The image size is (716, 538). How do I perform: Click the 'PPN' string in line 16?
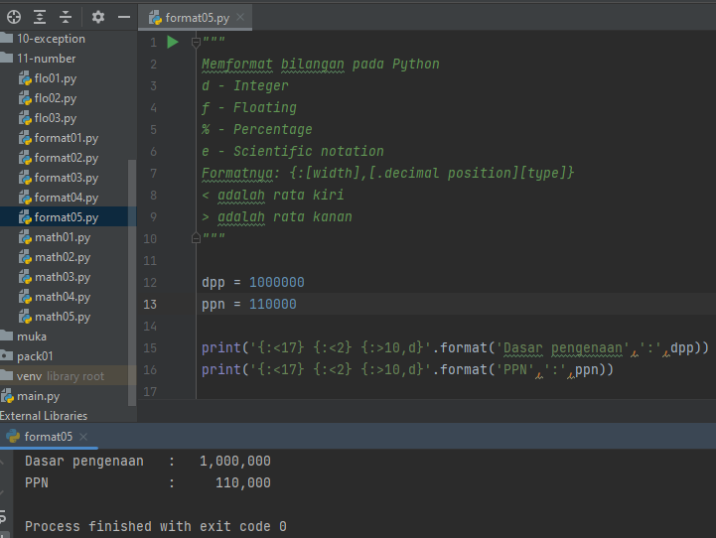514,369
